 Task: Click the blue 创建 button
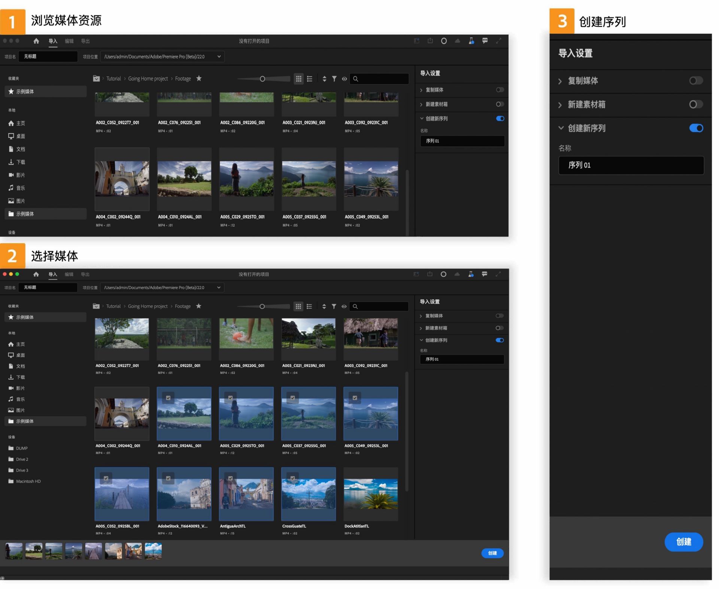[x=684, y=542]
